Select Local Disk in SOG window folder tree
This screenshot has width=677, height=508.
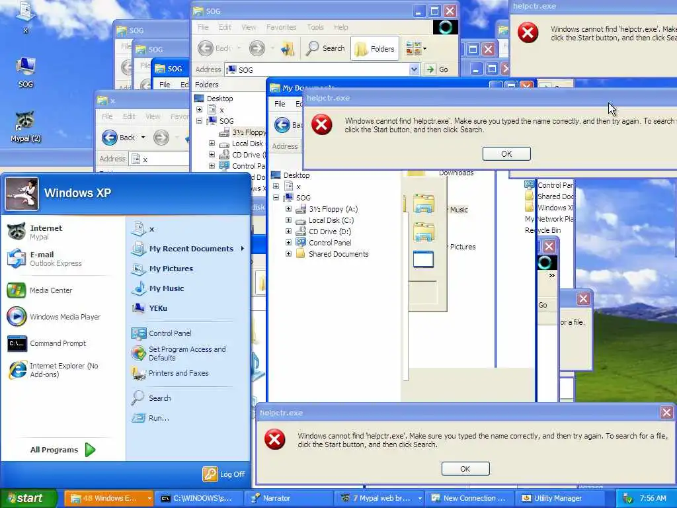point(247,144)
